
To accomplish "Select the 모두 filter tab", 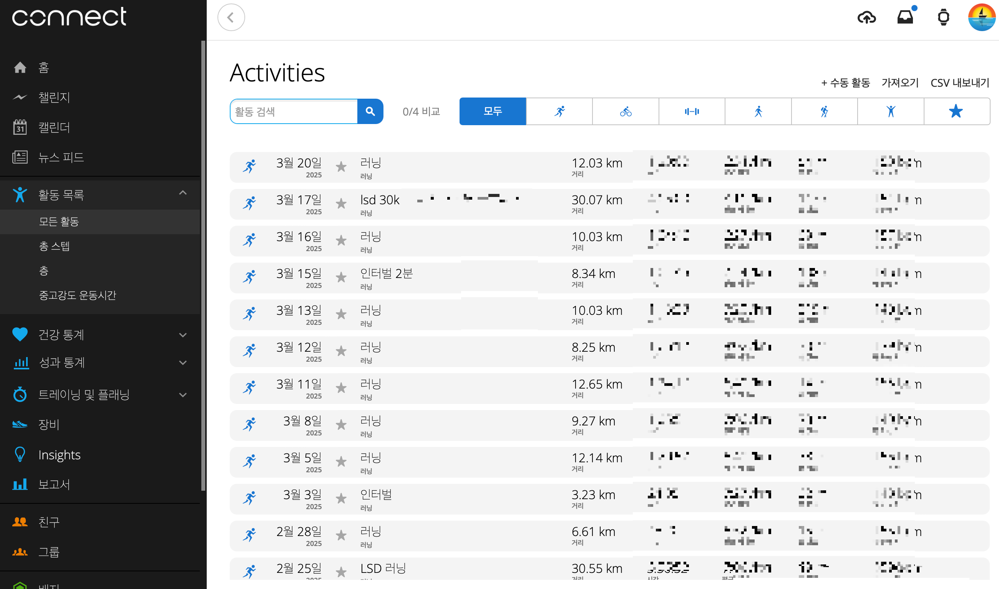I will click(492, 111).
